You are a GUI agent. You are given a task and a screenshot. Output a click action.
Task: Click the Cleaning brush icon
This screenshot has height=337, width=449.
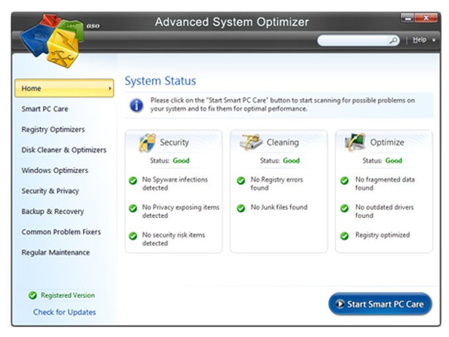pos(251,142)
